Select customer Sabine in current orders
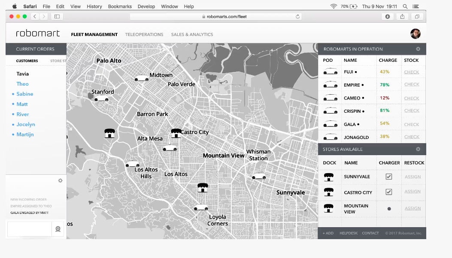The height and width of the screenshot is (258, 452). coord(25,94)
